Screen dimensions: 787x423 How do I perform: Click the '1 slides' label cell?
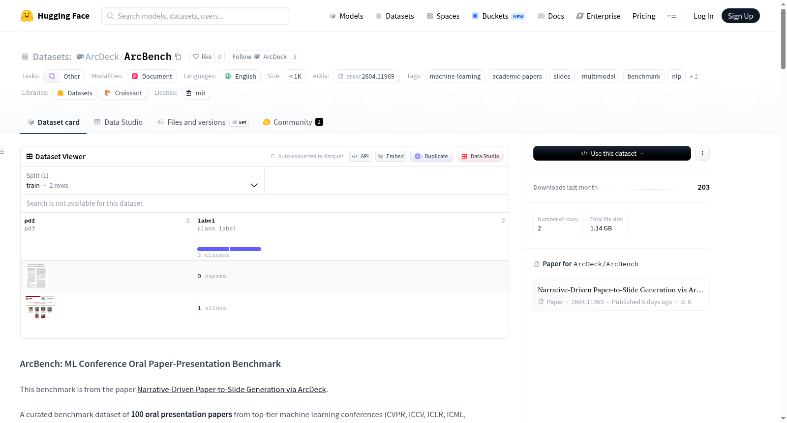pos(351,308)
